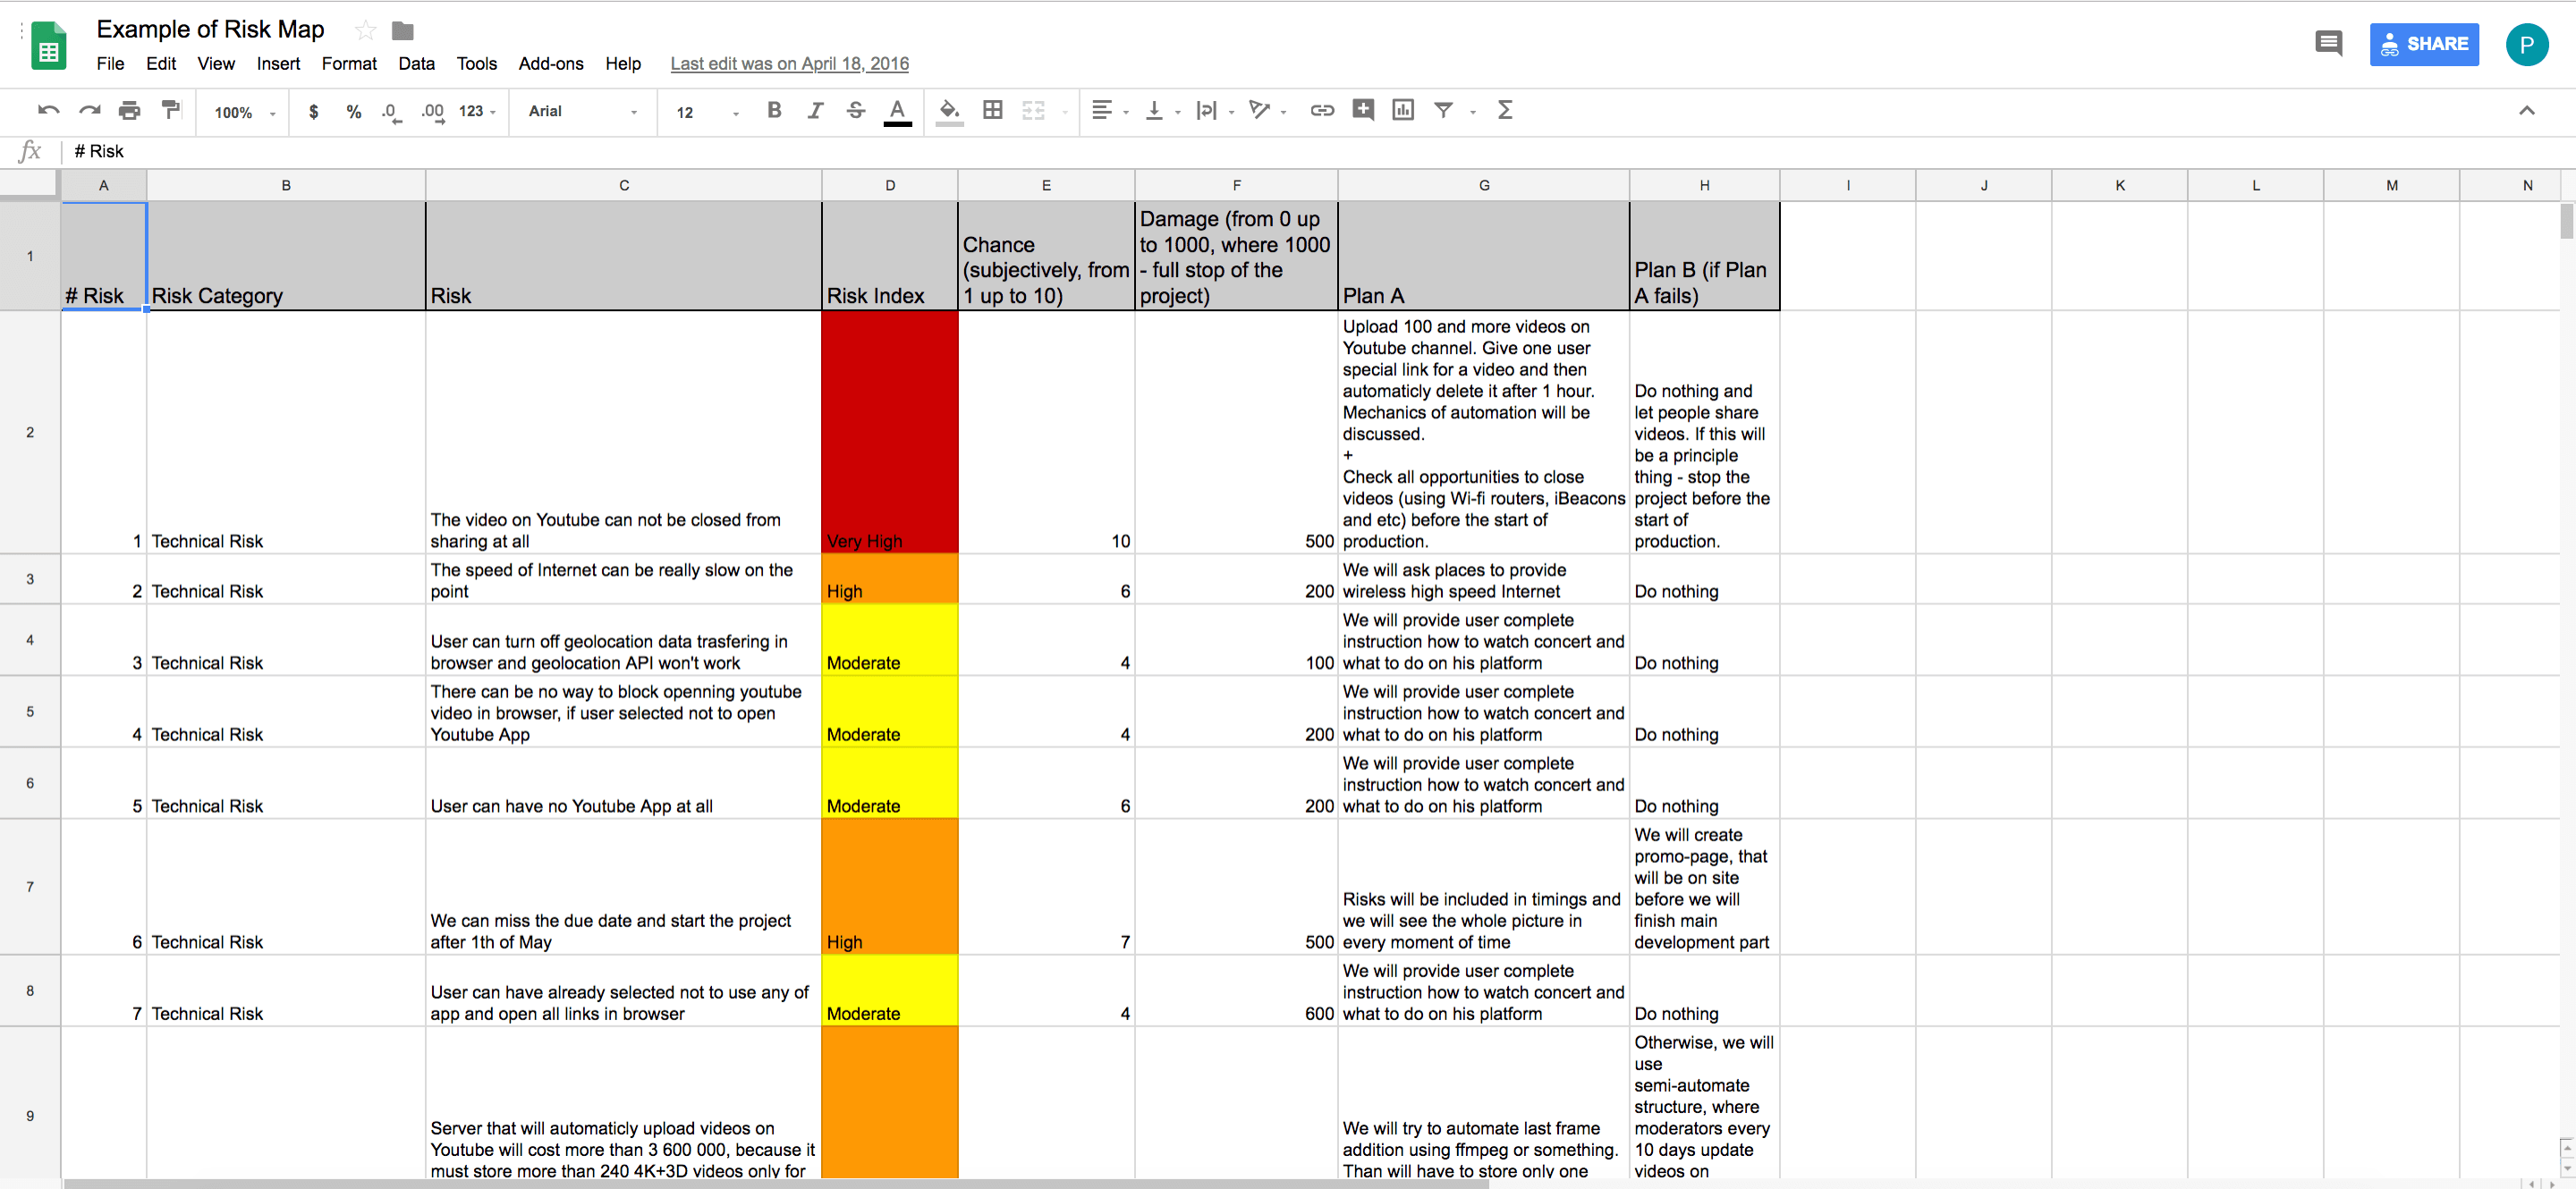Click the 'Very High' red cell
Screen dimensions: 2576x1189
889,433
